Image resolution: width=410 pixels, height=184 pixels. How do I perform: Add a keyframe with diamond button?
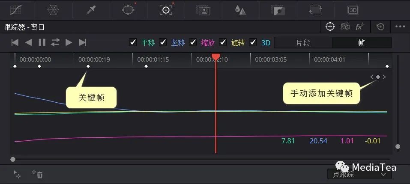(378, 77)
